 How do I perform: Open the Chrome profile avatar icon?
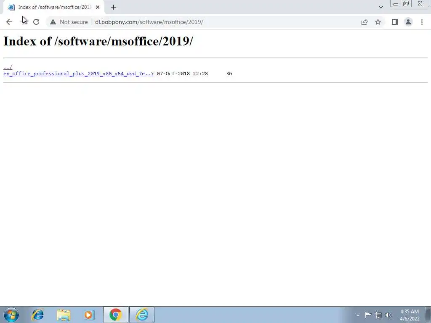coord(408,22)
